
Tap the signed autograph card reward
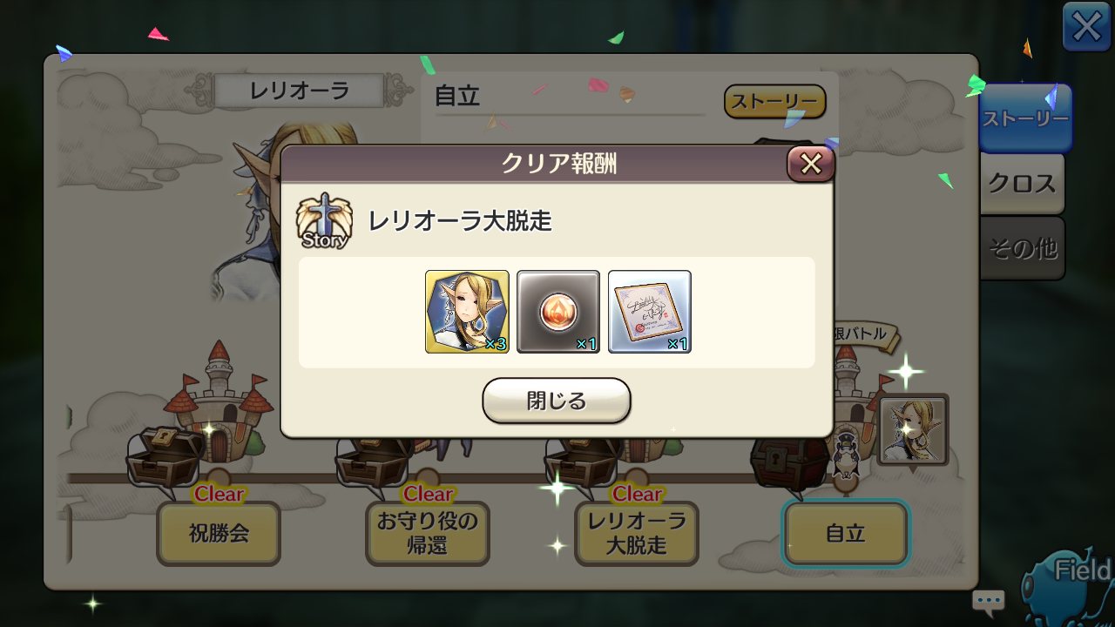[650, 312]
